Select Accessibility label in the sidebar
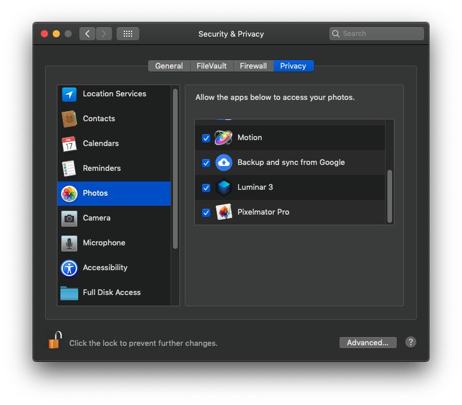This screenshot has width=462, height=405. tap(105, 268)
